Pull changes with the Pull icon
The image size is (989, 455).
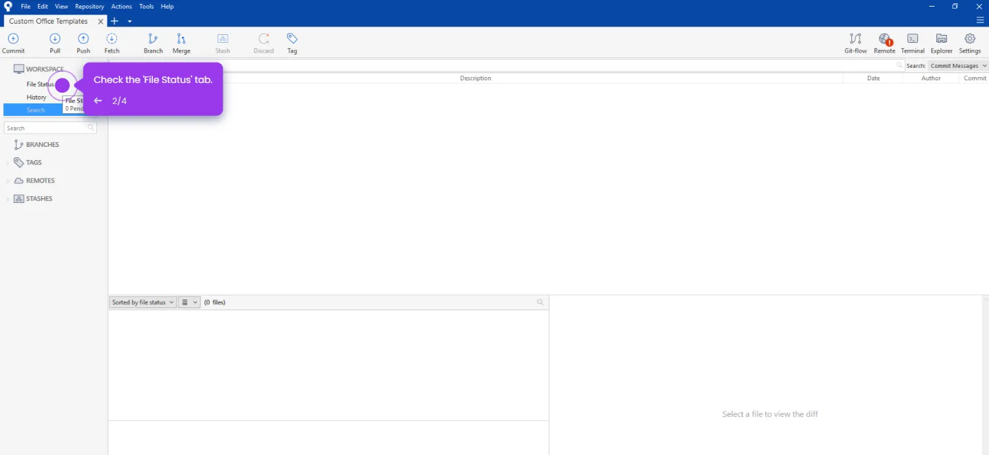point(55,43)
